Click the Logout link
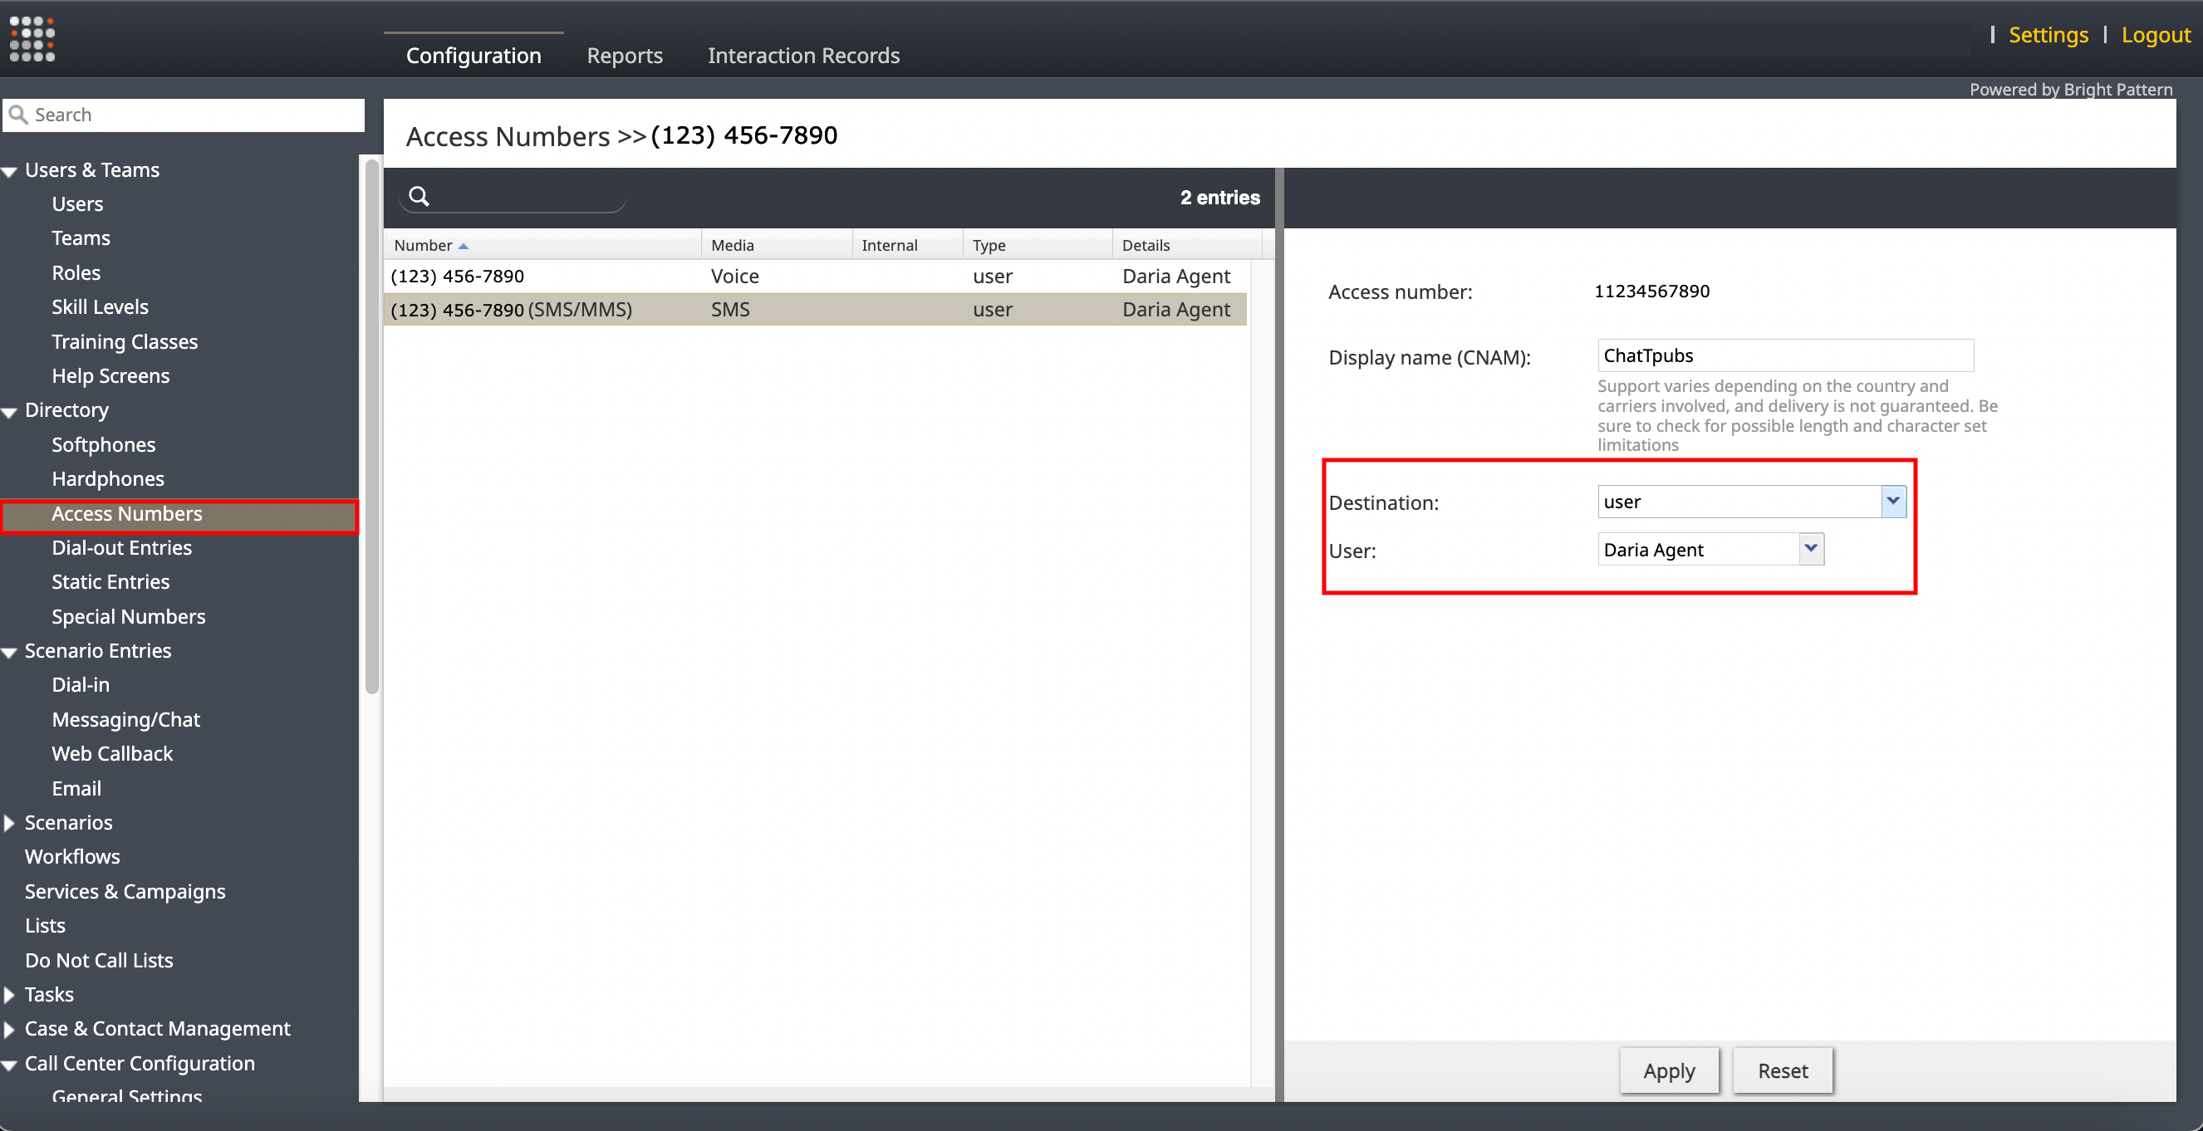The width and height of the screenshot is (2203, 1131). tap(2155, 35)
